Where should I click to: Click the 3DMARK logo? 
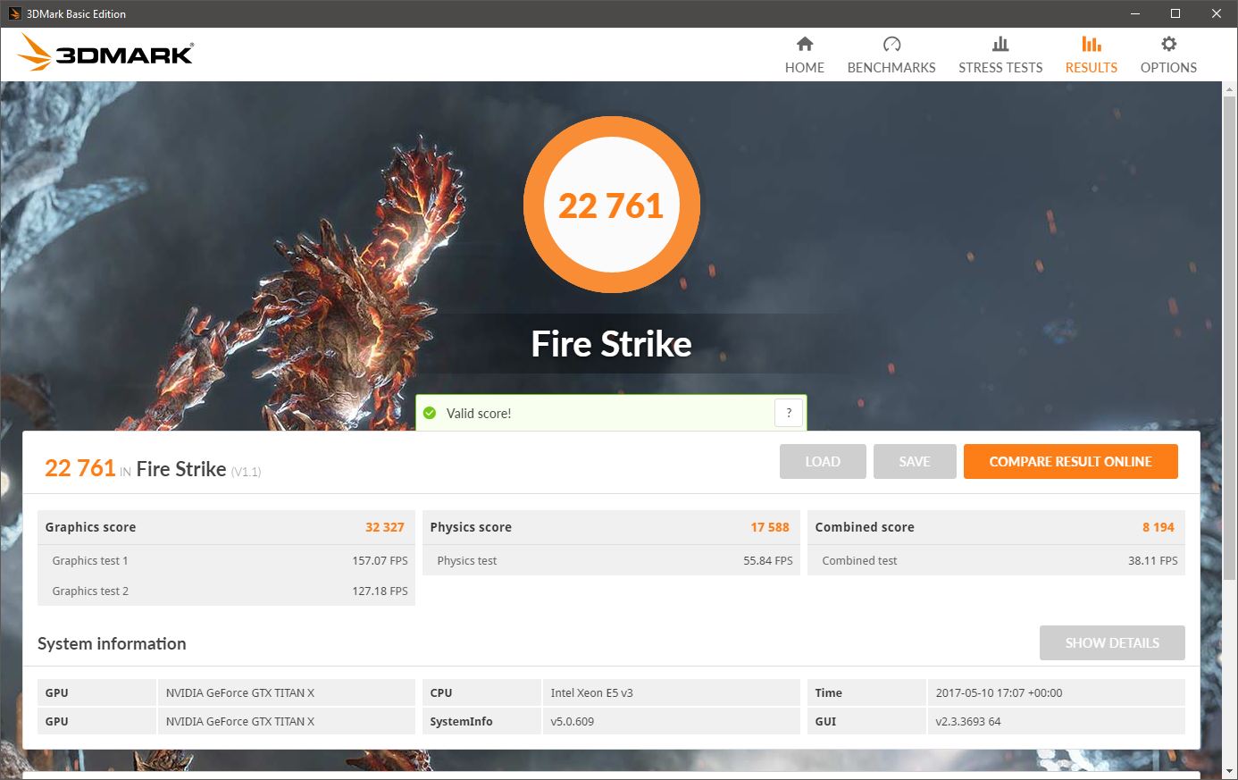(105, 53)
